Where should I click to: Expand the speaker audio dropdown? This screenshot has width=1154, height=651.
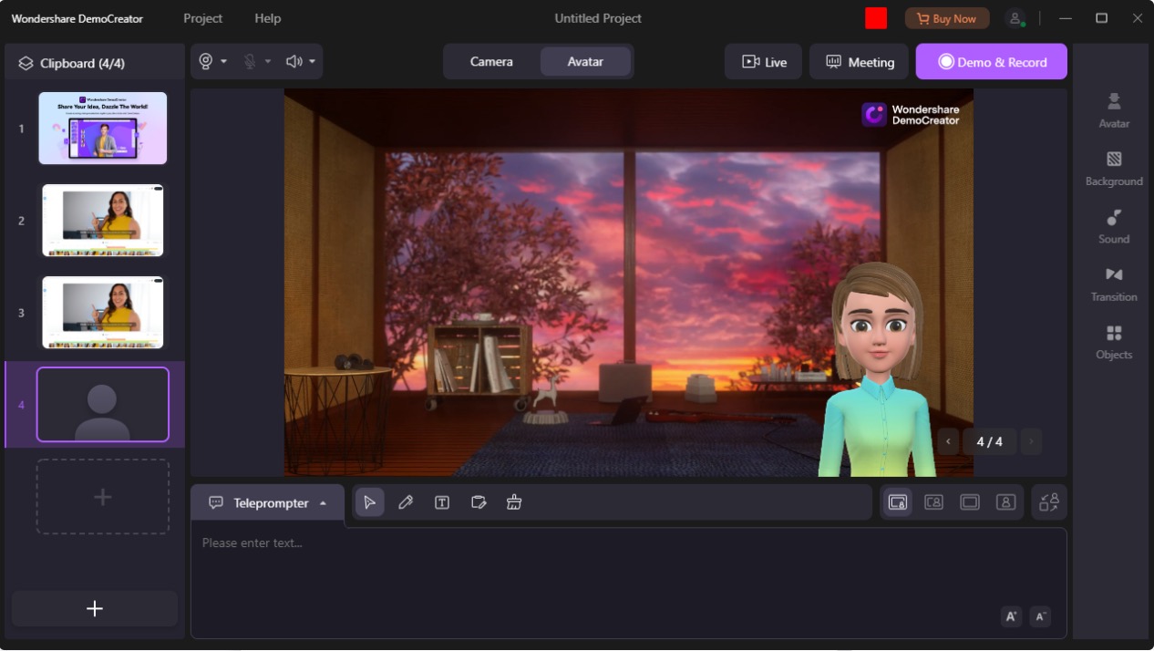pos(312,62)
